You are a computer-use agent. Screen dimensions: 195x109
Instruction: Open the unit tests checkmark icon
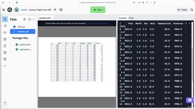(x=5, y=66)
